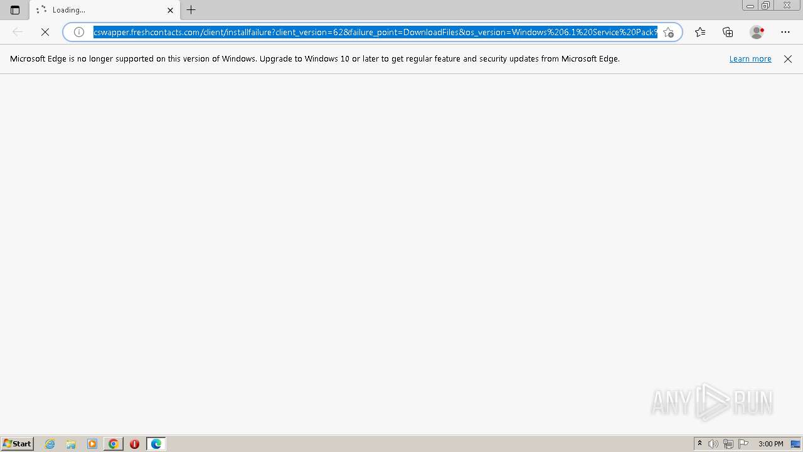Minimize the Edge browser window
Screen dimensions: 803x452
click(750, 6)
